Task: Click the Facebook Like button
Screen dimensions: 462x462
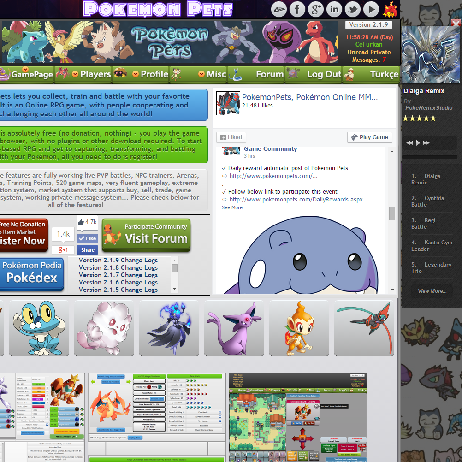Action: pos(87,238)
